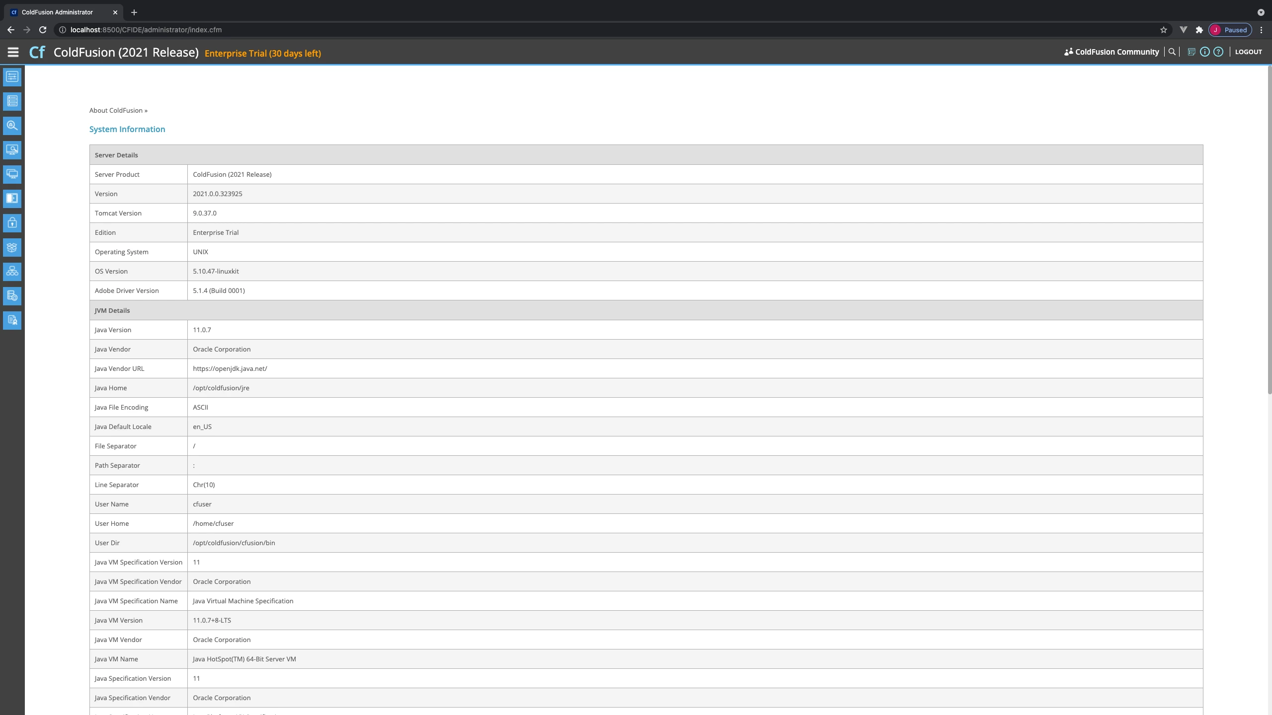
Task: Open Data & Services server-rack icon
Action: click(12, 101)
